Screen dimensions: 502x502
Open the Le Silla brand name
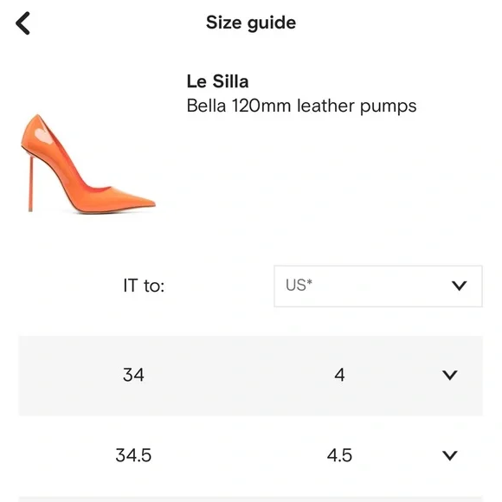point(217,81)
